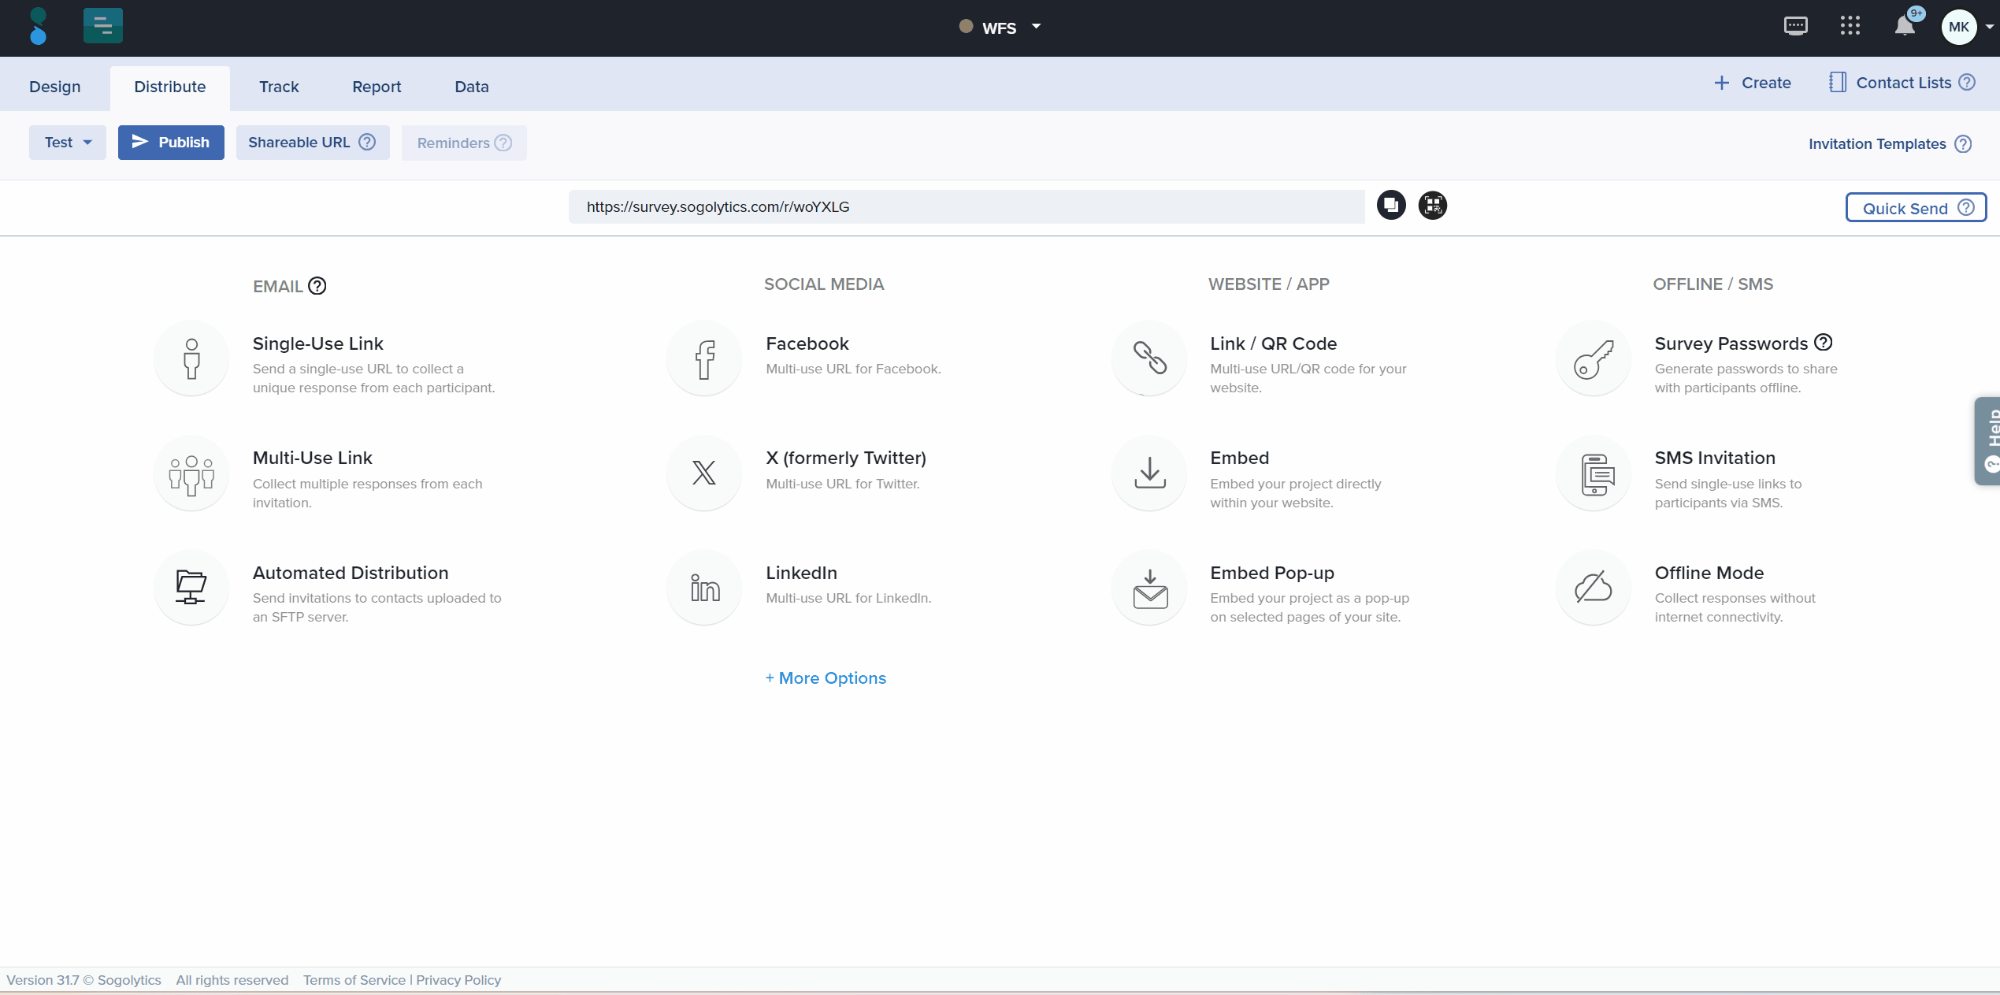The width and height of the screenshot is (2000, 995).
Task: Open More Options under Social Media
Action: (826, 678)
